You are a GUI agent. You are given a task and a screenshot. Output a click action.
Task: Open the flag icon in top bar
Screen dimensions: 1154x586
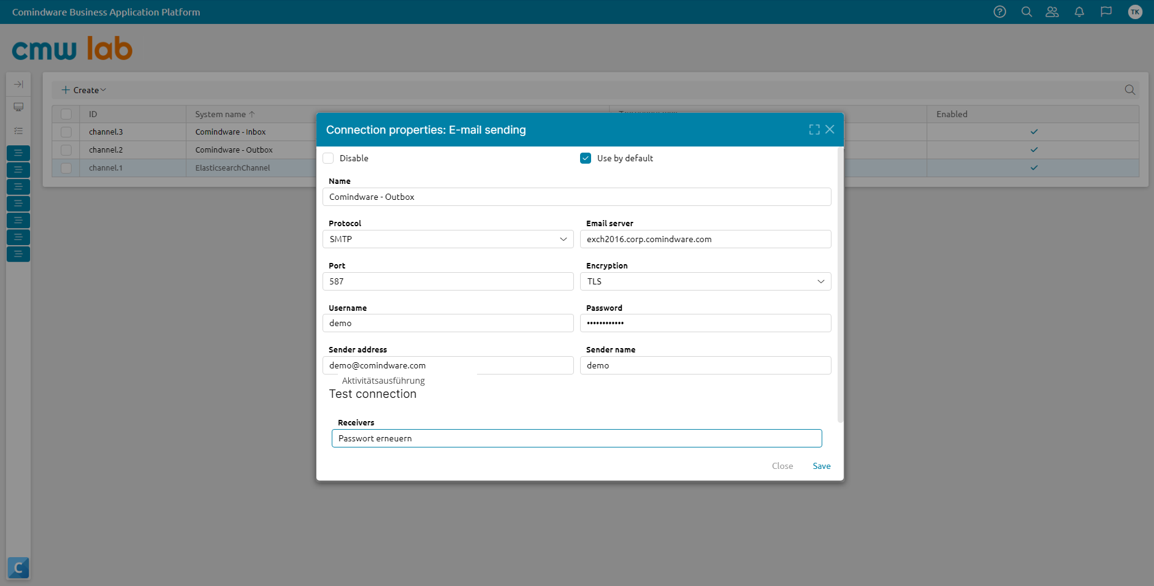pyautogui.click(x=1106, y=12)
